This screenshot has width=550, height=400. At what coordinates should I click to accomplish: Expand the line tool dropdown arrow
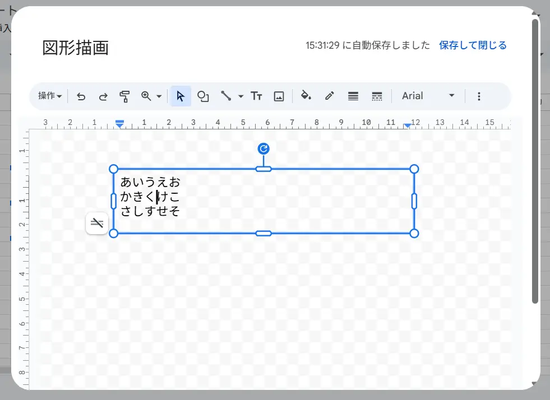pos(241,96)
